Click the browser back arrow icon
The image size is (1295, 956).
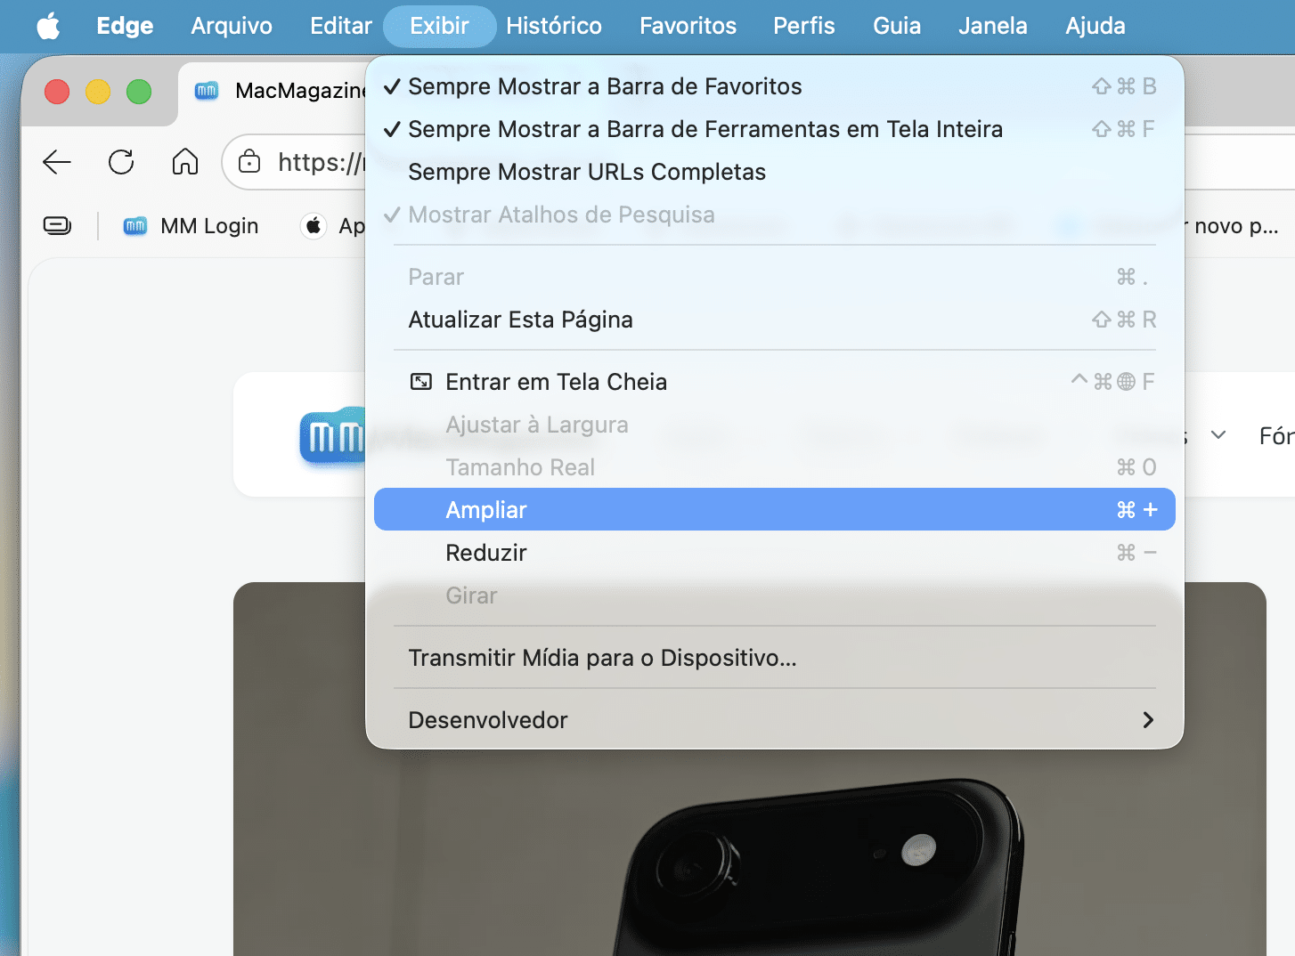(x=57, y=162)
